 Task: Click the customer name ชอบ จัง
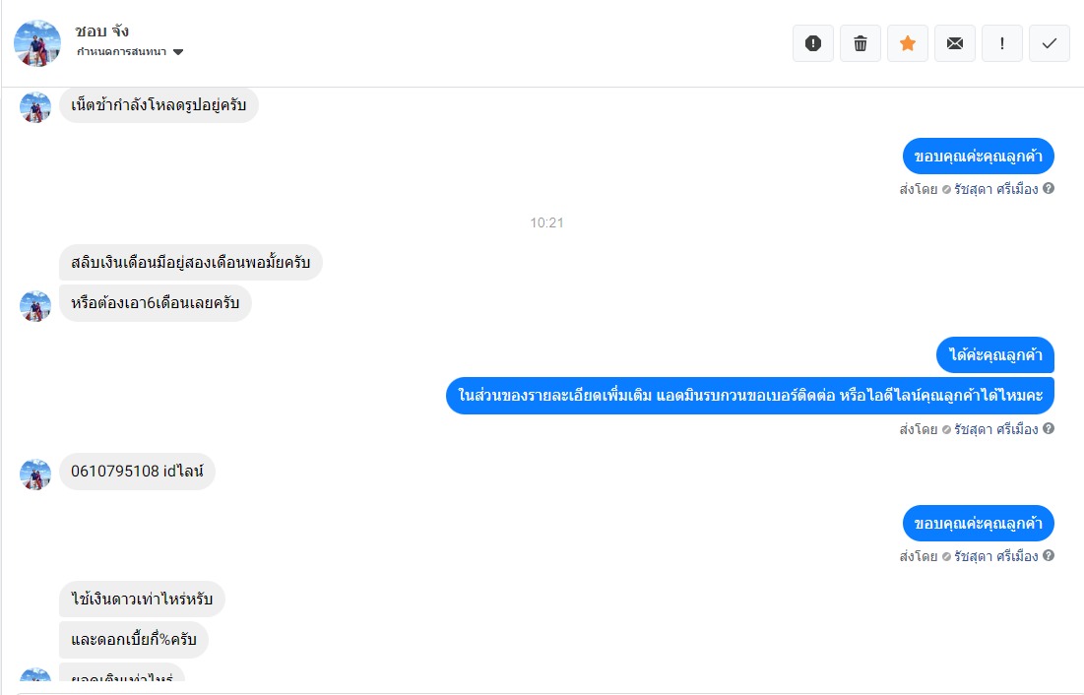coord(101,31)
